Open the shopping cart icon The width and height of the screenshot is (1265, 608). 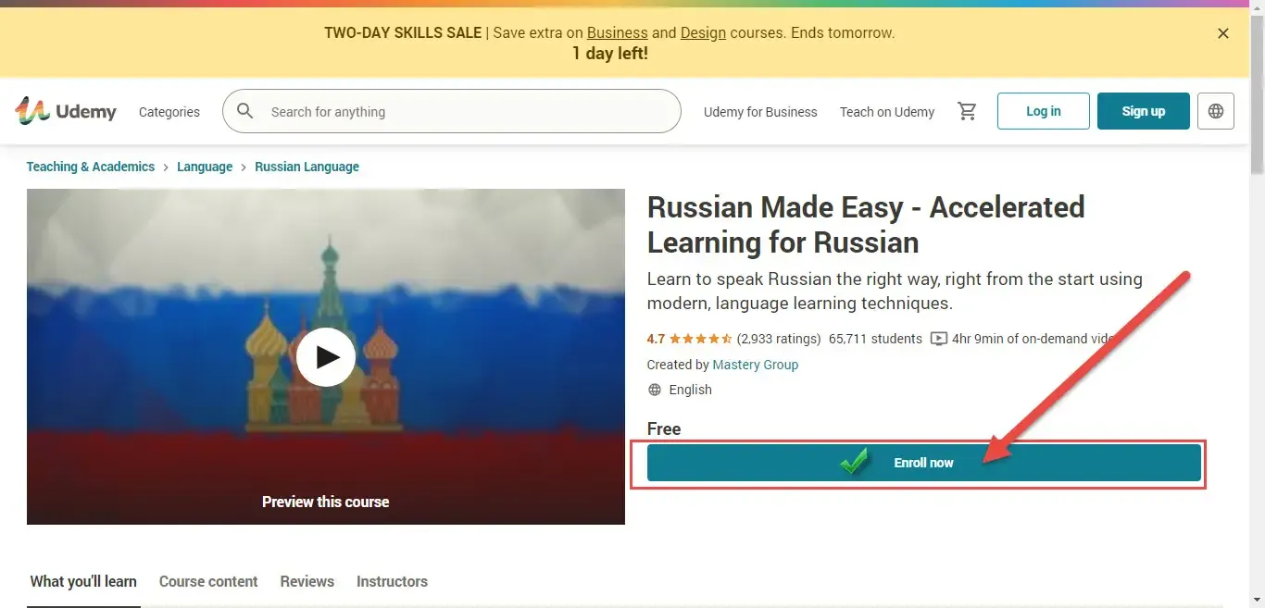pos(967,111)
